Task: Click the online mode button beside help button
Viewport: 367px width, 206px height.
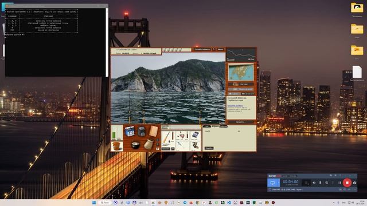Action: coord(202,49)
